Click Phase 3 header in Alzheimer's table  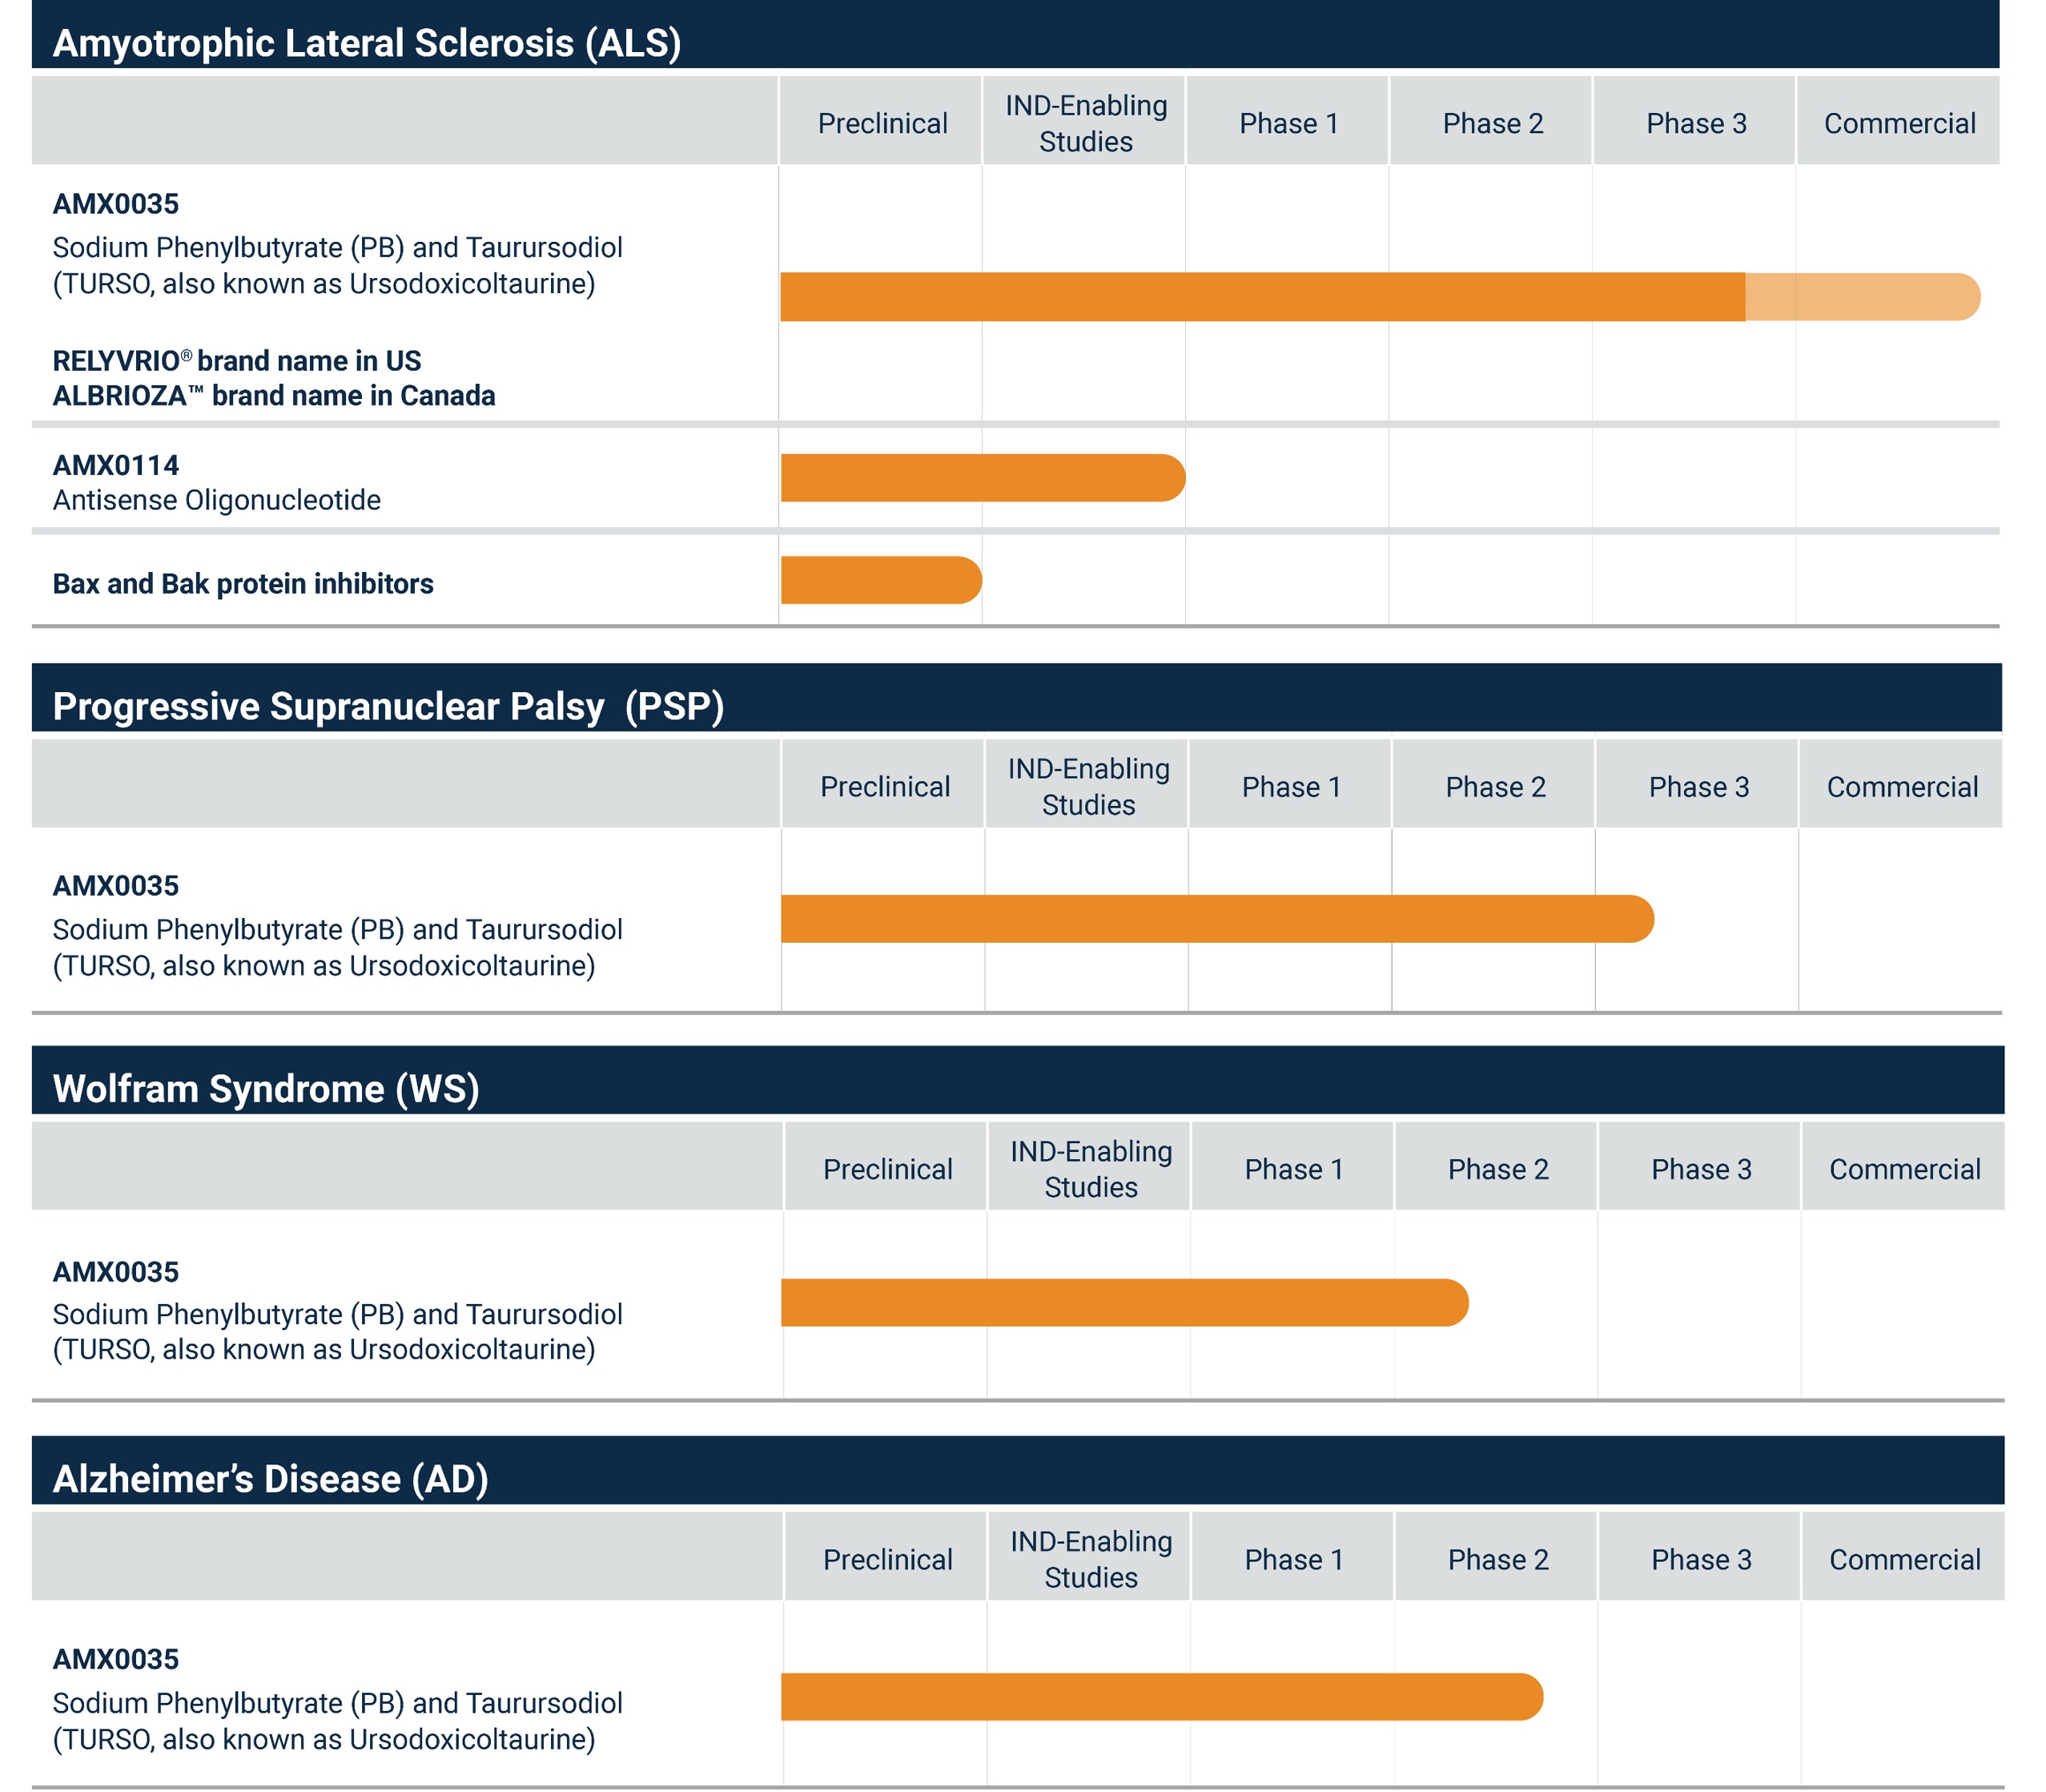click(x=1700, y=1559)
